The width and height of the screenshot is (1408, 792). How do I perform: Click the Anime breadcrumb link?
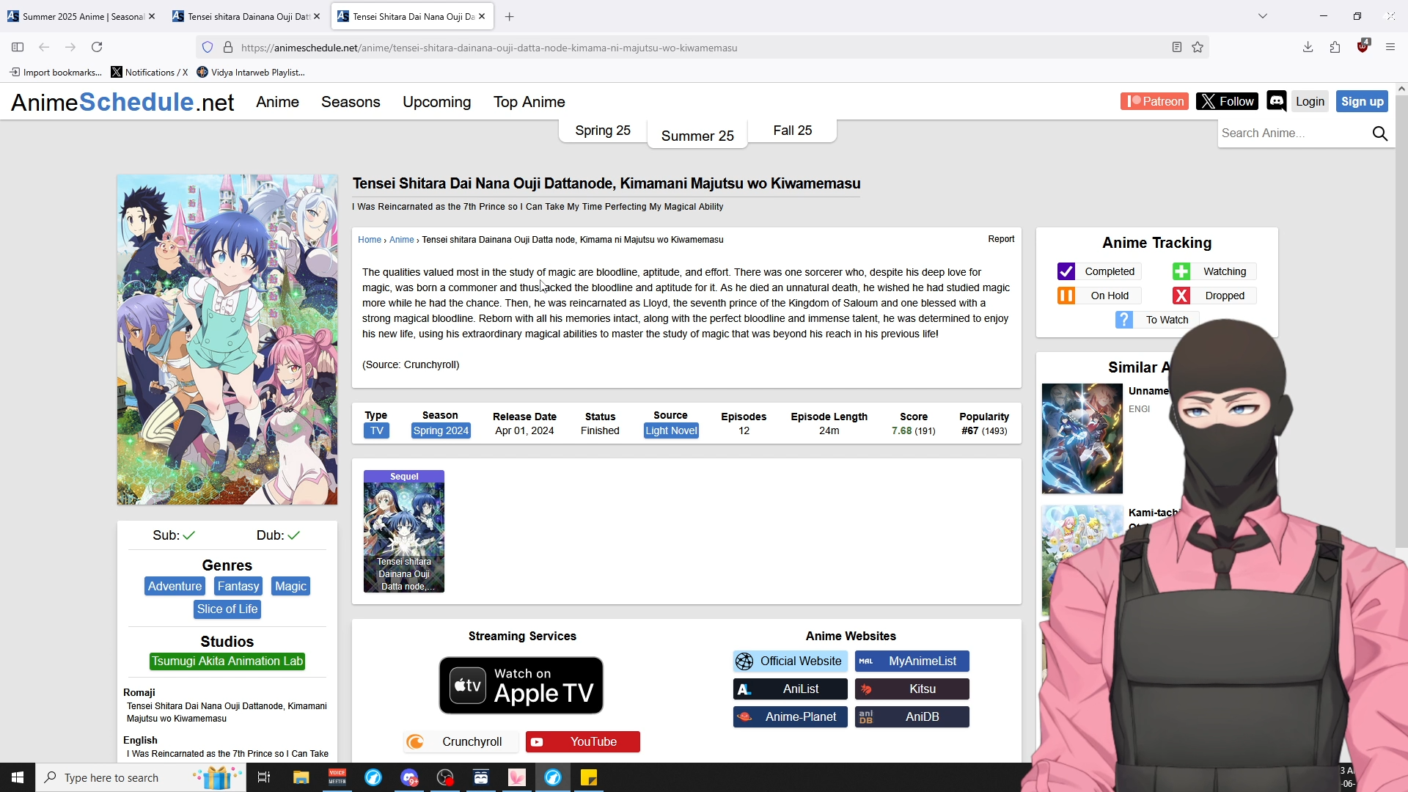coord(401,240)
